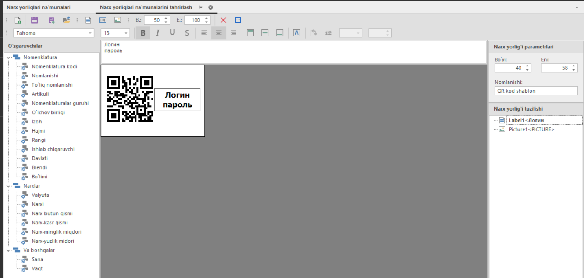Collapse the Narxlar tree node
The width and height of the screenshot is (584, 278).
pyautogui.click(x=8, y=186)
